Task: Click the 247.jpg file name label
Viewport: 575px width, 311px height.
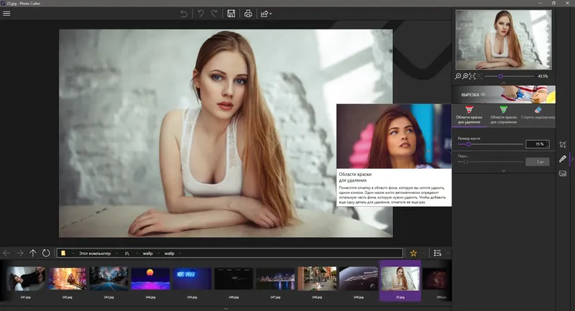Action: (275, 297)
